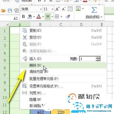Viewport: 114px width, 114px height.
Task: Click the AutoSum sigma icon
Action: [94, 10]
